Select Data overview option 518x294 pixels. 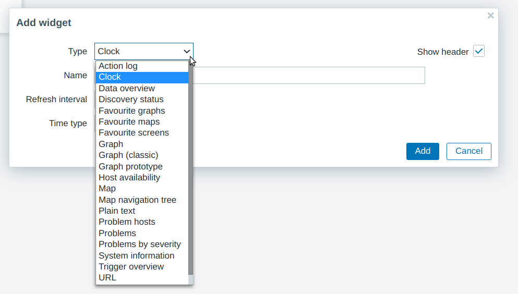(x=127, y=88)
